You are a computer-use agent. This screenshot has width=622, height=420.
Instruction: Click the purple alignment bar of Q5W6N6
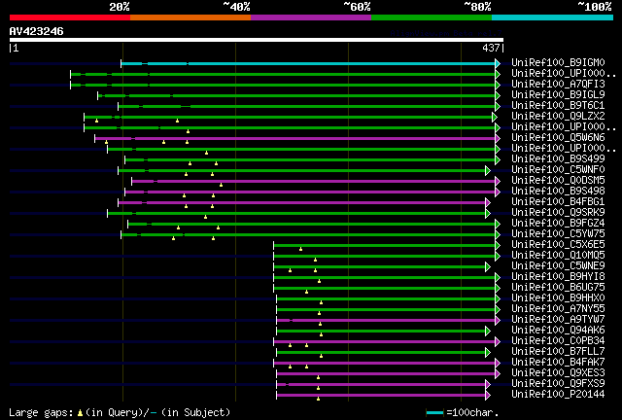tap(295, 139)
